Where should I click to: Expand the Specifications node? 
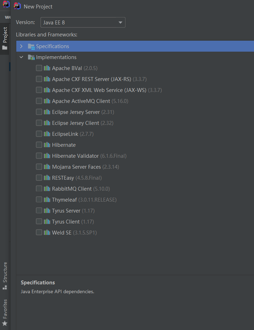pyautogui.click(x=21, y=46)
